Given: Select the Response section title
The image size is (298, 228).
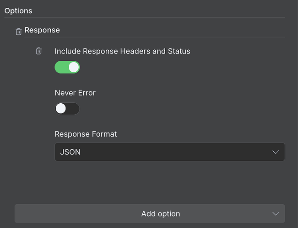Looking at the screenshot, I should coord(42,30).
